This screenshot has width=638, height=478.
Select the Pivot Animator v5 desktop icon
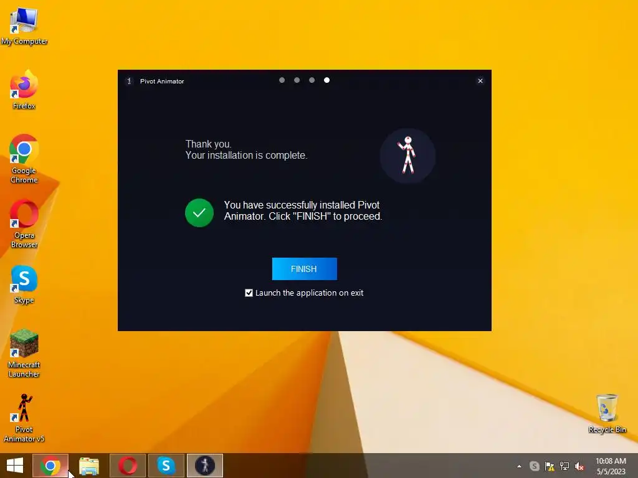[24, 418]
